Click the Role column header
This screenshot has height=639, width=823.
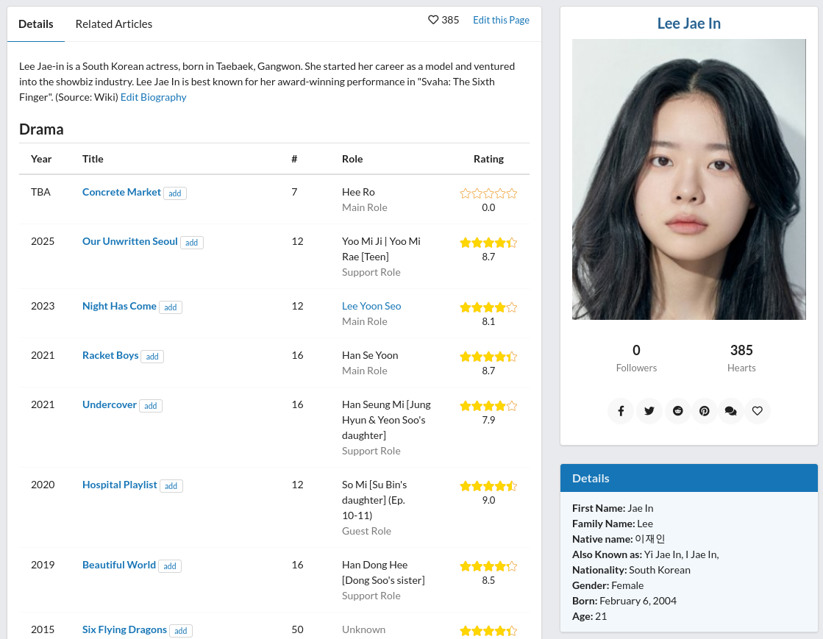tap(352, 159)
